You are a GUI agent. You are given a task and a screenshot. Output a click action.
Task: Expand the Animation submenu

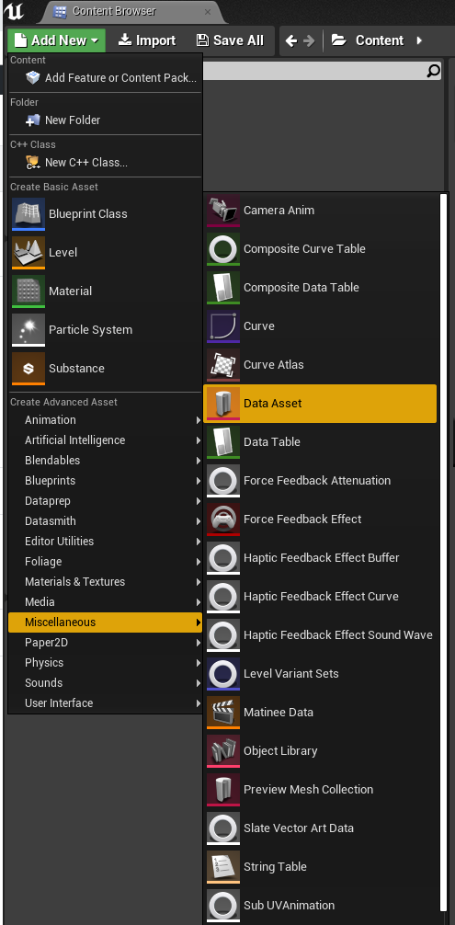click(x=105, y=420)
